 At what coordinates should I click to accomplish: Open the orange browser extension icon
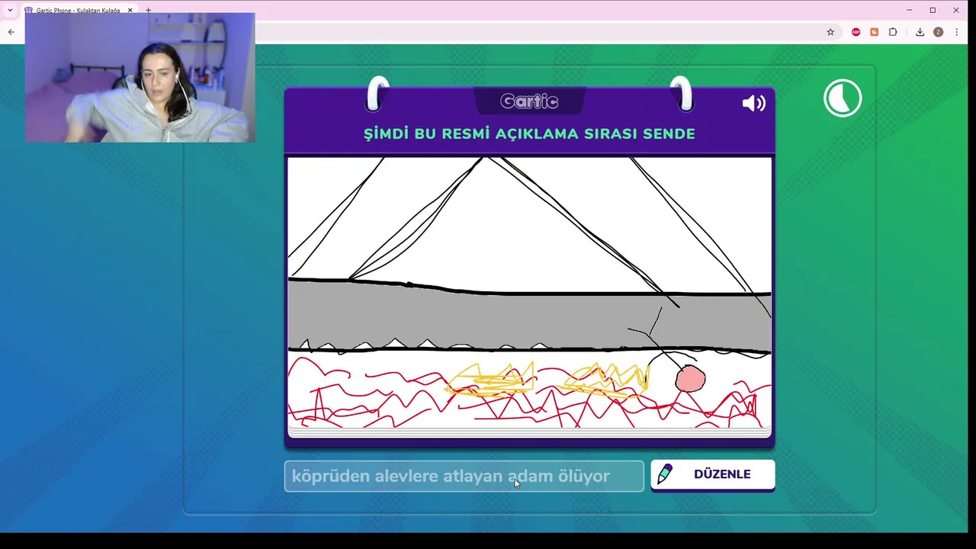pyautogui.click(x=875, y=32)
